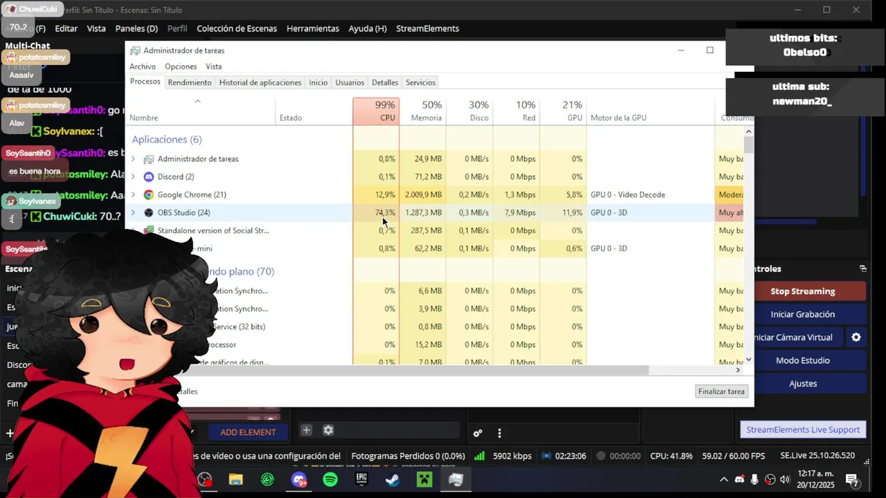The height and width of the screenshot is (498, 886).
Task: Open the Archivo menu in Task Manager
Action: click(143, 66)
